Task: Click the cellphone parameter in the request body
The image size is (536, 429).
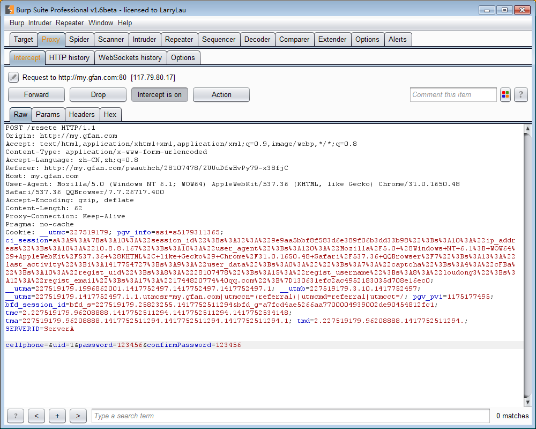Action: point(24,345)
